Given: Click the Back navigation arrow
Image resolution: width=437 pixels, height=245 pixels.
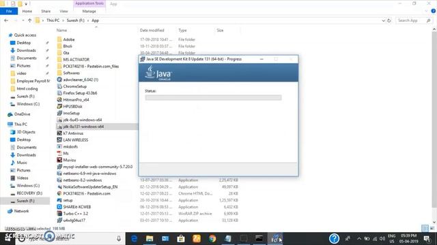Looking at the screenshot, I should pyautogui.click(x=6, y=20).
